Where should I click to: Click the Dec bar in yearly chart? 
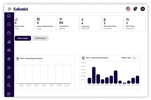point(137,79)
